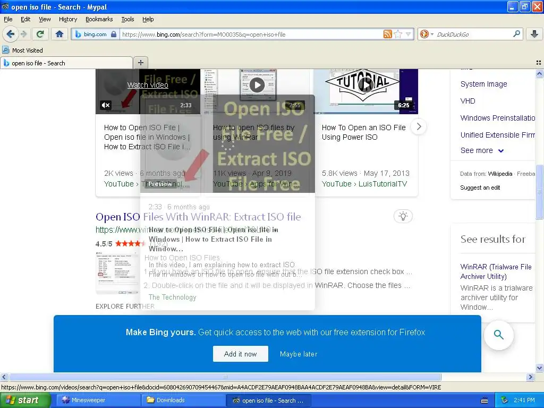Open WinRAR Trialware File Archiver link

(x=496, y=271)
